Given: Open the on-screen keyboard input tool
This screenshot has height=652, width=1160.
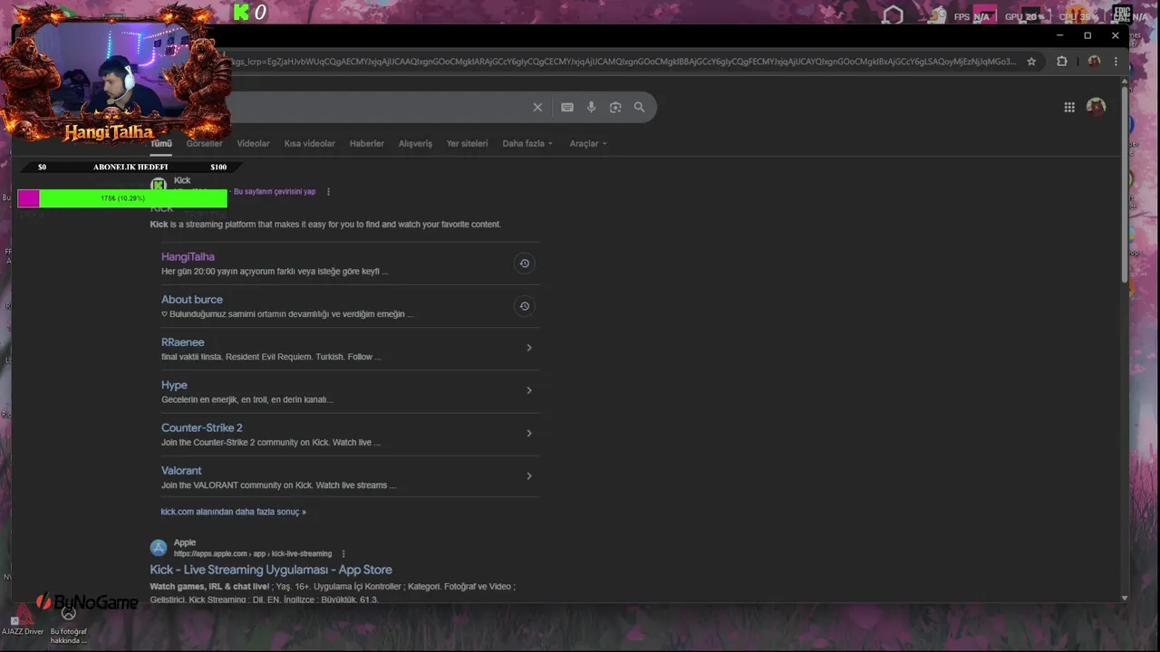Looking at the screenshot, I should coord(567,107).
